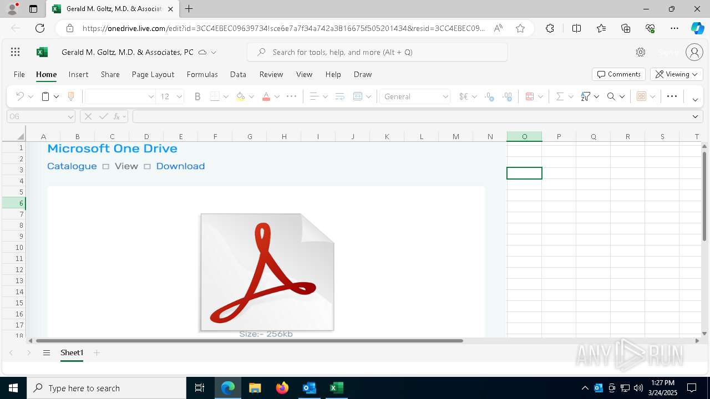Apply the font color icon
710x399 pixels.
tap(266, 96)
